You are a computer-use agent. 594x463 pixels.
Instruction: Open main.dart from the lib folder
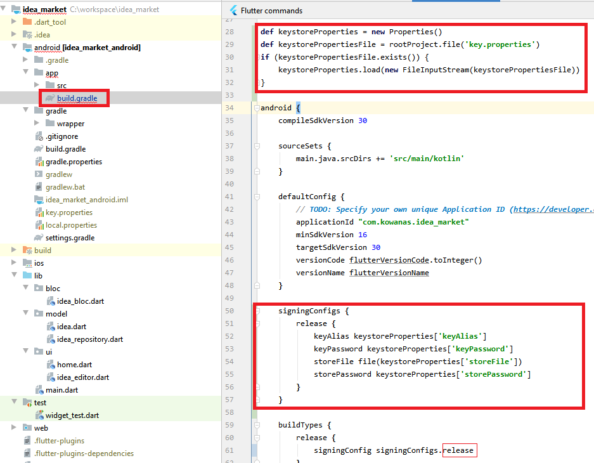61,390
